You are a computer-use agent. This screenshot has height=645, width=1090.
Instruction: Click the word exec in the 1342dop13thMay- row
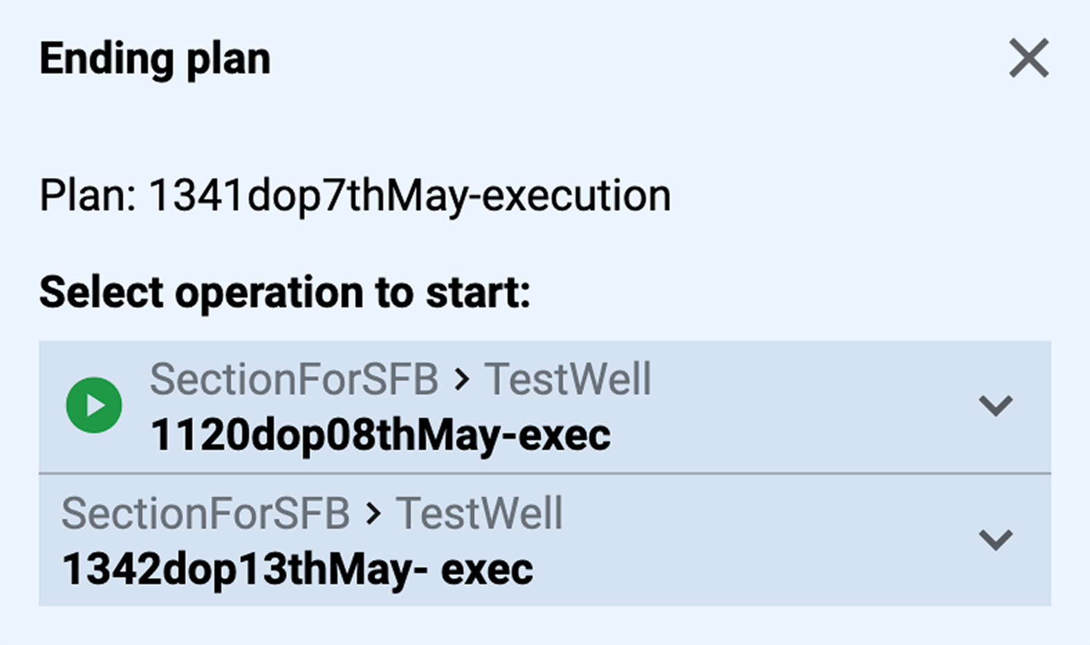487,570
